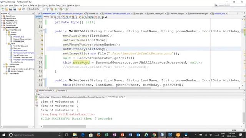246x138 pixels.
Task: Show the open documents list dropdown arrow
Action: (x=242, y=13)
